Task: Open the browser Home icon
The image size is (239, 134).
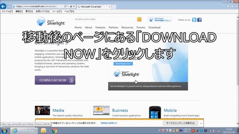Action: click(228, 6)
